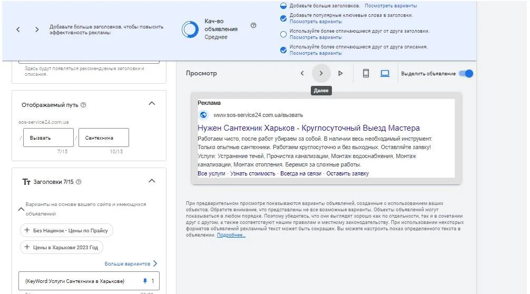530x294 pixels.
Task: Collapse suggested headline variants list
Action: (21, 209)
